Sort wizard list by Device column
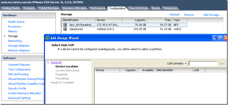Screen dimensions: 228x105 [x=107, y=70]
